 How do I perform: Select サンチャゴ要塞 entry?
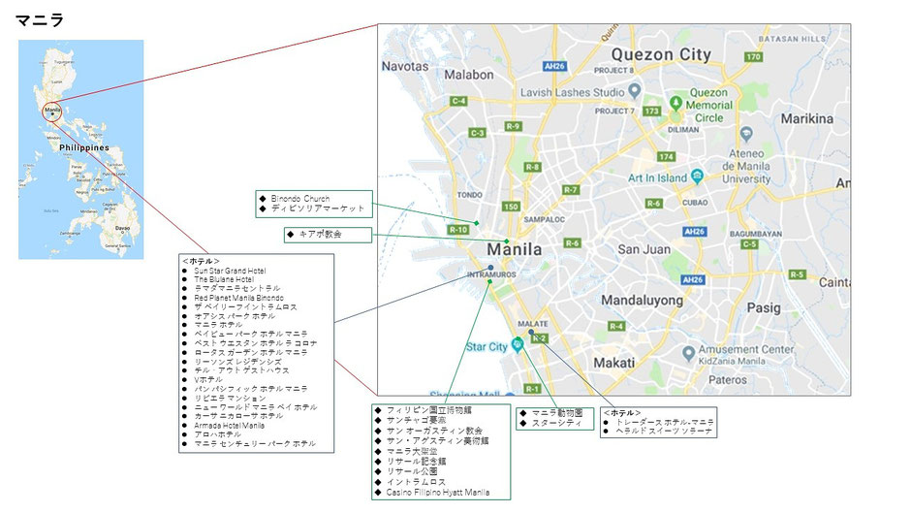(x=417, y=420)
